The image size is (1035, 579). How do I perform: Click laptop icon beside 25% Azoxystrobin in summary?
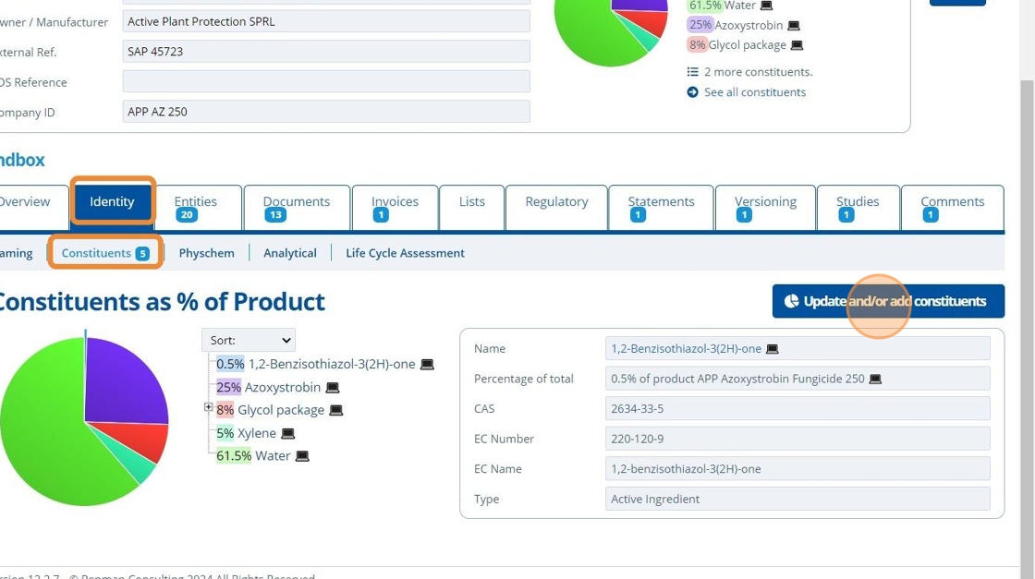coord(794,25)
